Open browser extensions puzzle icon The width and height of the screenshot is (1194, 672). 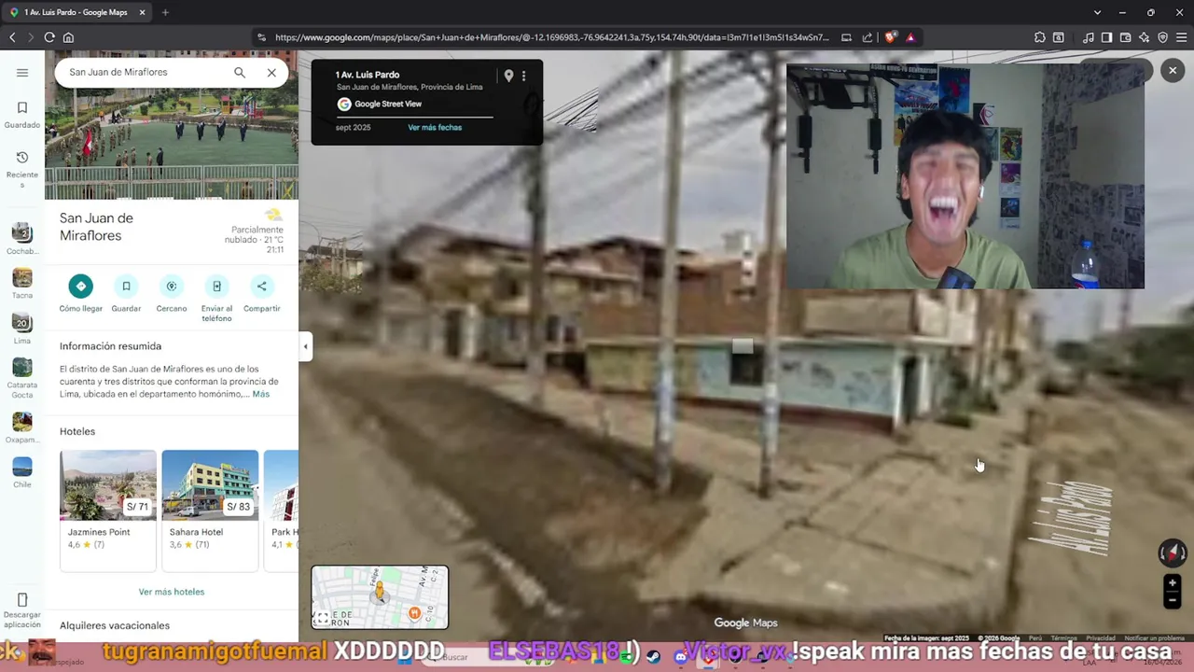point(1040,37)
